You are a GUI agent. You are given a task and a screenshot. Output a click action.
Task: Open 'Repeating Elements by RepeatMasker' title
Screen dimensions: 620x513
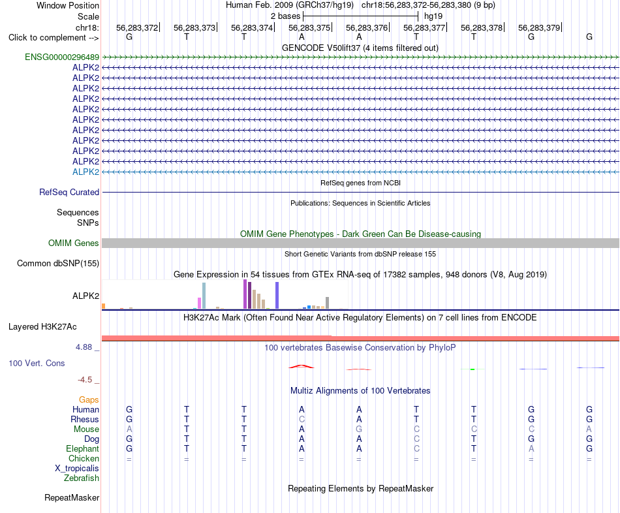(360, 488)
